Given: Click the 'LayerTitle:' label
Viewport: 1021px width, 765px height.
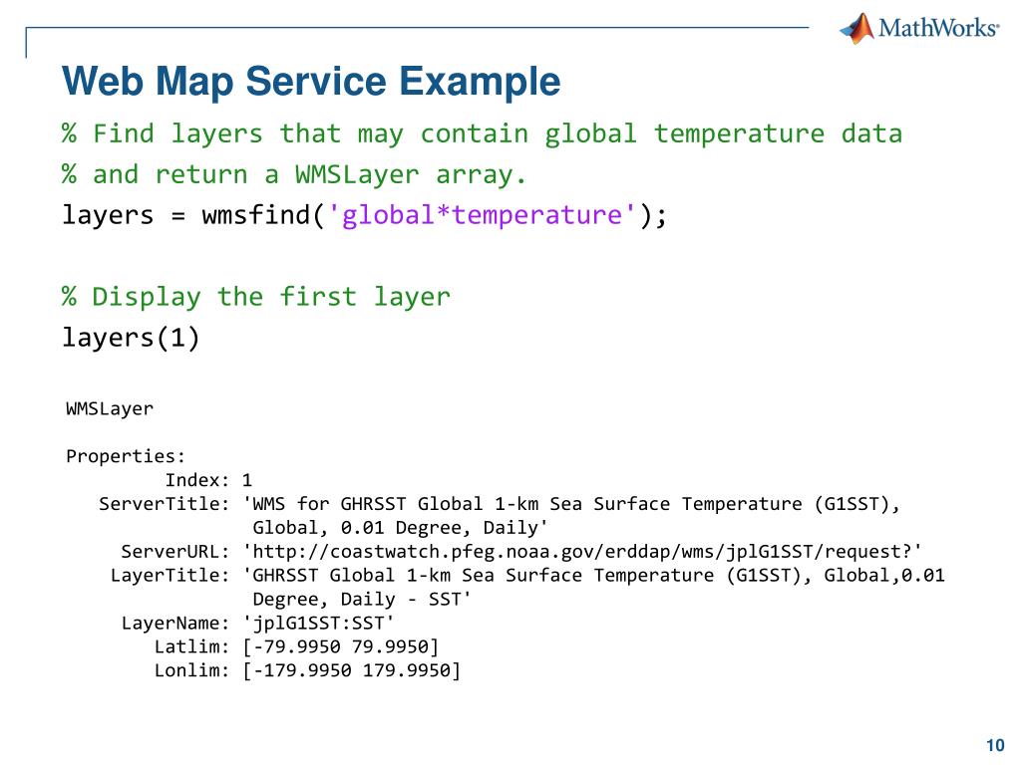Looking at the screenshot, I should click(x=170, y=576).
